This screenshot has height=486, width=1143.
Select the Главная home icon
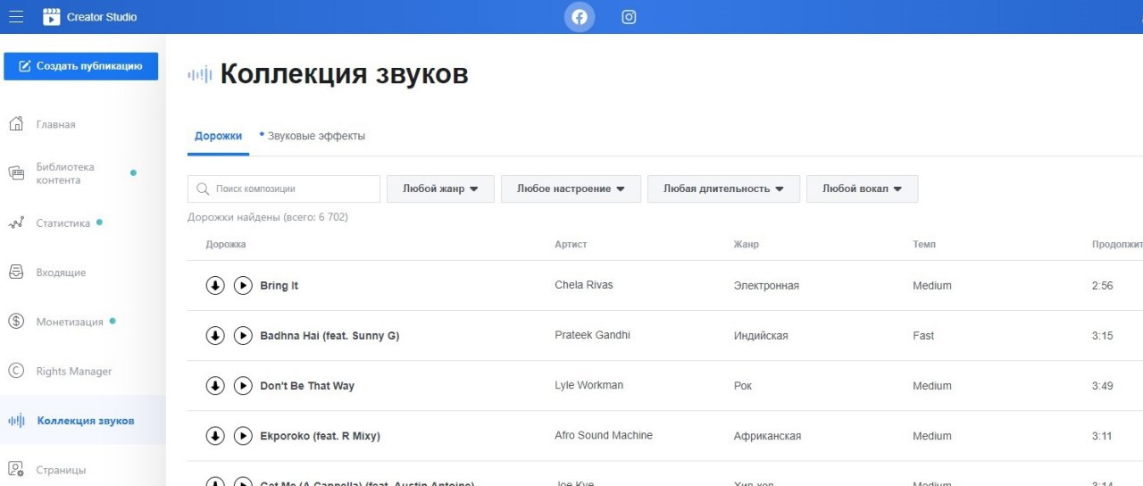pos(16,124)
